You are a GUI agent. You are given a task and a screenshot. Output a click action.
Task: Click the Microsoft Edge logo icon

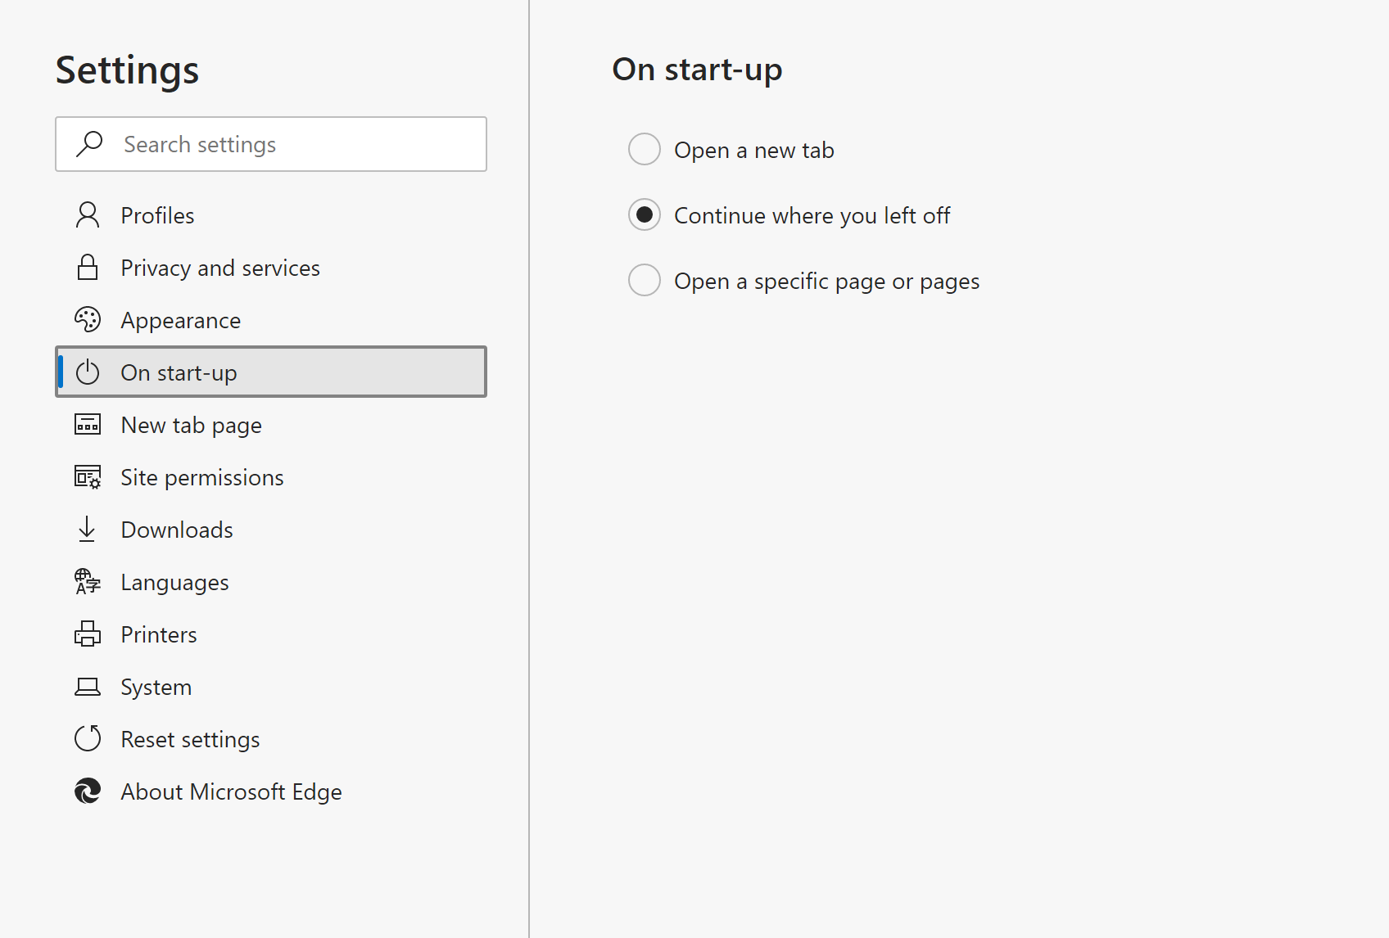point(87,791)
